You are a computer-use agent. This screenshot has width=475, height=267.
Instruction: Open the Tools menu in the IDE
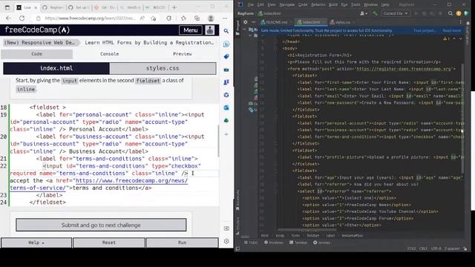[356, 4]
